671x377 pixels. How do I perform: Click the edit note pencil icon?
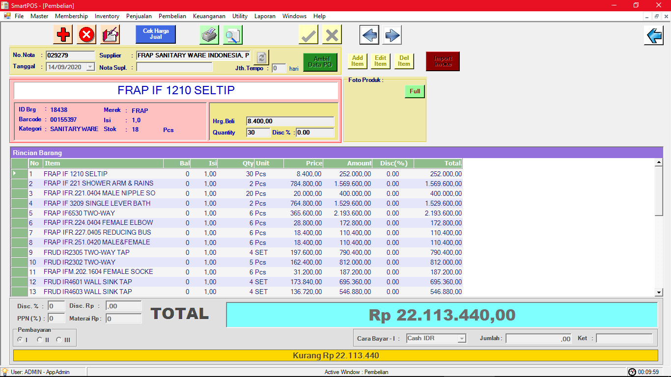click(110, 35)
